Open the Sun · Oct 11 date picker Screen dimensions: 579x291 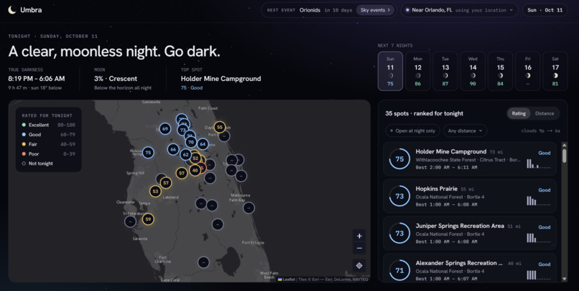point(545,10)
